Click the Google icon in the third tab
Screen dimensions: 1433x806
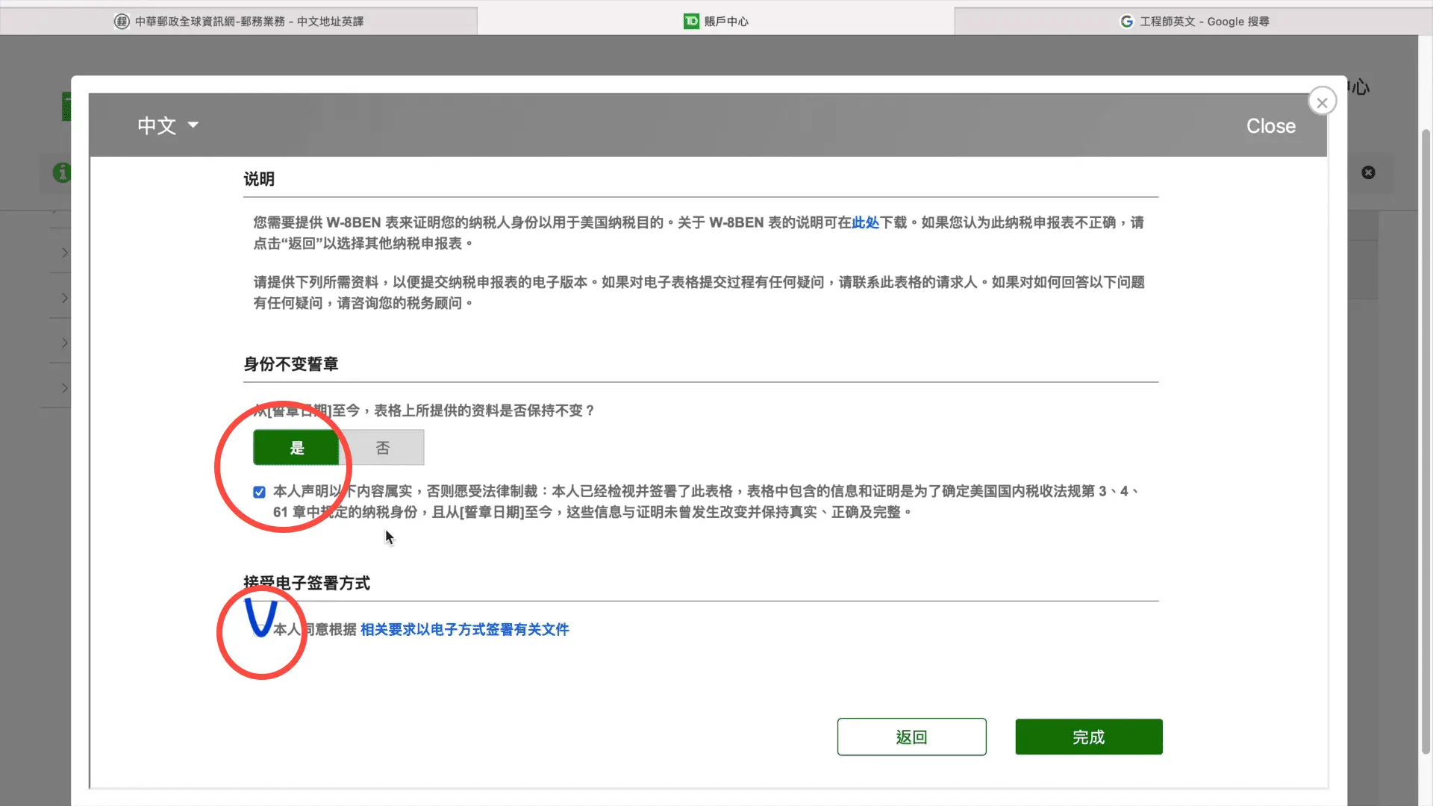(x=1127, y=22)
